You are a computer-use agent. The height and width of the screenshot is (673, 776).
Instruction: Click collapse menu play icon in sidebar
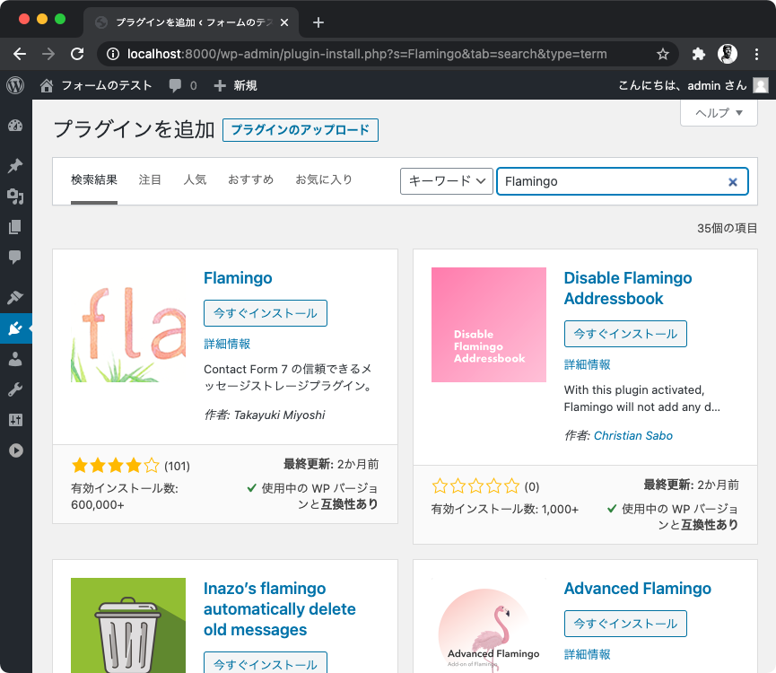pyautogui.click(x=15, y=450)
